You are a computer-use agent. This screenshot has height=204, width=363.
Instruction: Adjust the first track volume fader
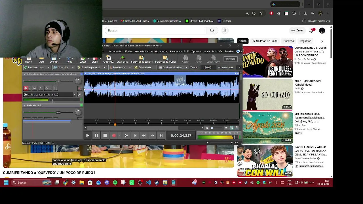coord(58,81)
